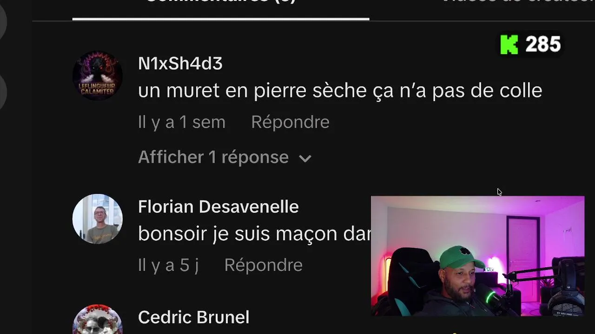Open the Florian Desavenelle username link
This screenshot has width=595, height=334.
point(218,206)
